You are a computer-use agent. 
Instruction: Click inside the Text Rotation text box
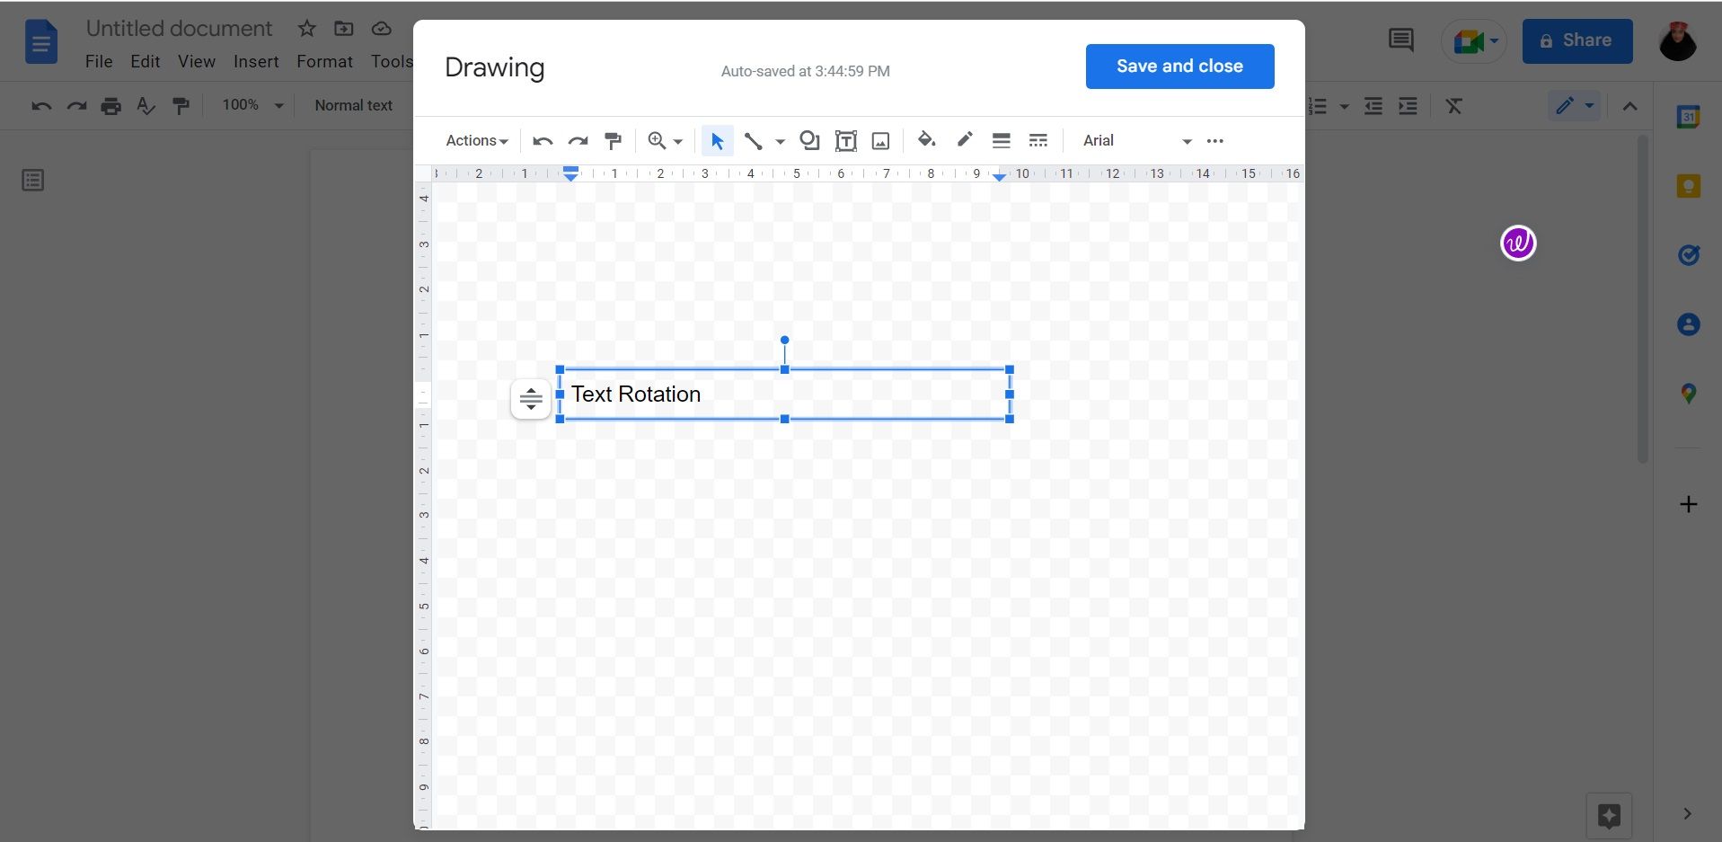(x=784, y=394)
